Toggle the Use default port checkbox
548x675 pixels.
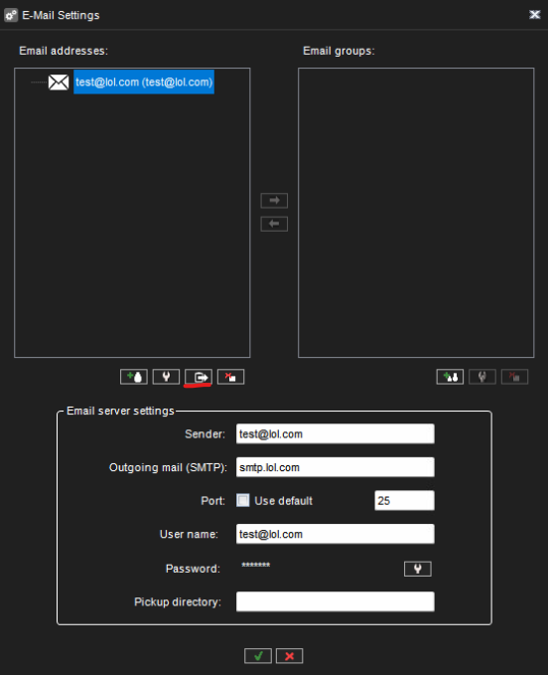coord(243,500)
